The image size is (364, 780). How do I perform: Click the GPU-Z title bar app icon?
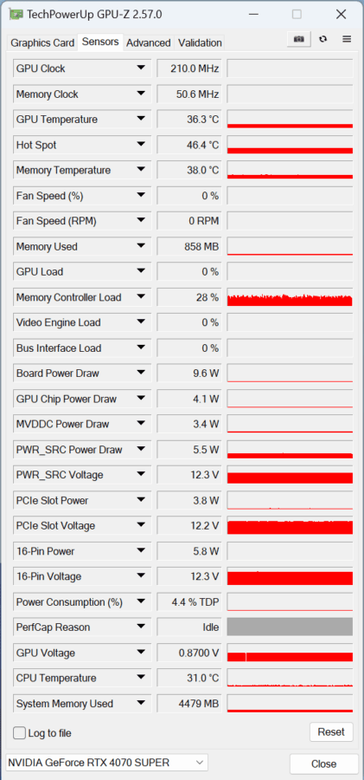click(x=16, y=15)
